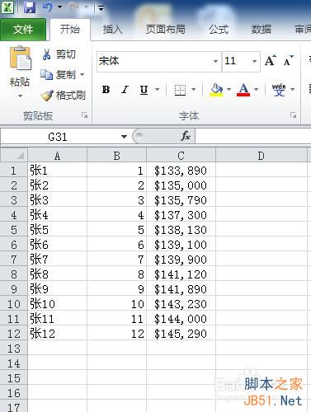The image size is (311, 412).
Task: Toggle italic formatting
Action: coord(125,90)
